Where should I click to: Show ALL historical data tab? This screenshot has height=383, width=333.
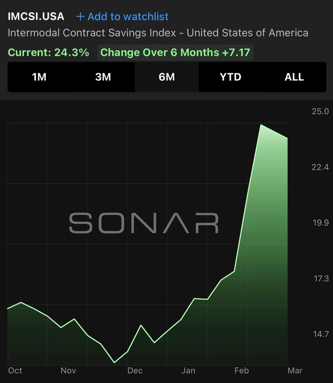coord(294,77)
